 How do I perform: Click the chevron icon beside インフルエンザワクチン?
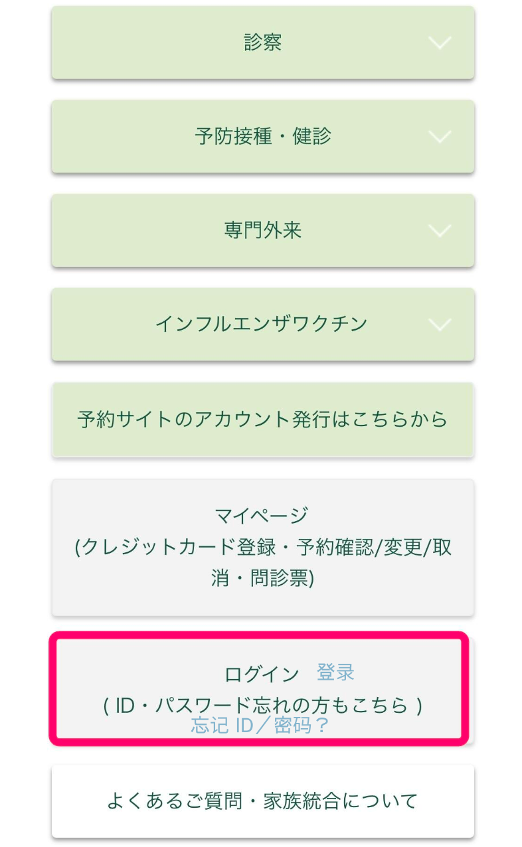tap(440, 325)
